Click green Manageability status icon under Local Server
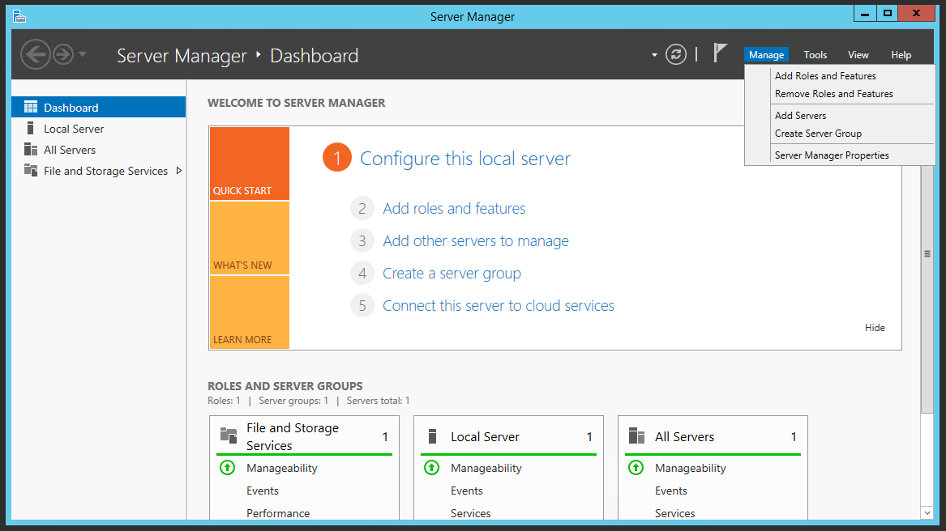Image resolution: width=946 pixels, height=531 pixels. [x=432, y=468]
